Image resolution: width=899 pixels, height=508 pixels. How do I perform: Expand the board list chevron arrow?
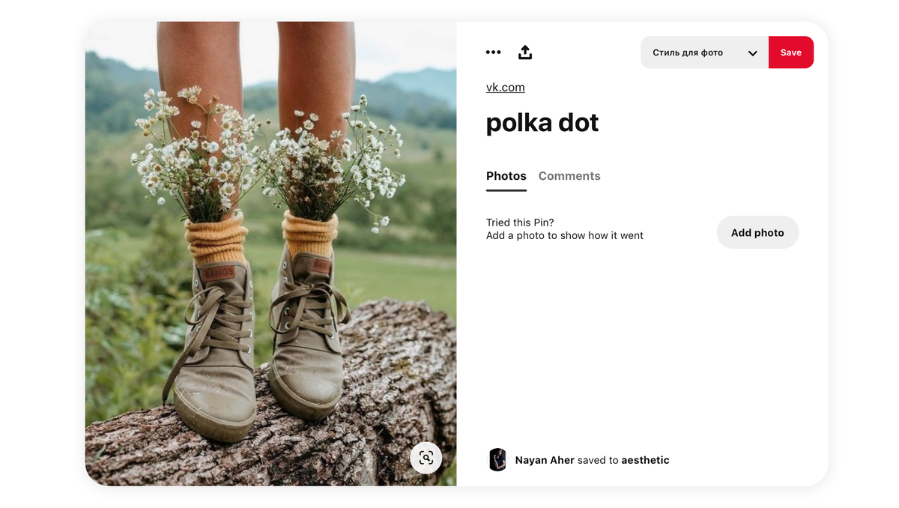tap(753, 53)
